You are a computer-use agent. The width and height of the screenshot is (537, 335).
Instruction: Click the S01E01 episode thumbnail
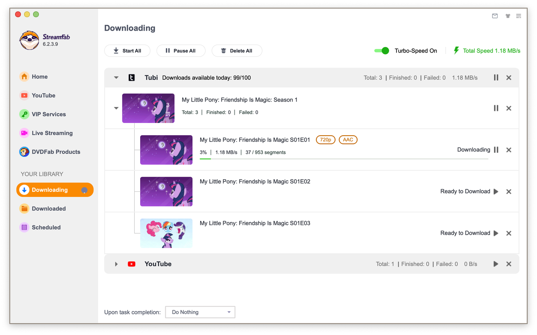pos(166,150)
